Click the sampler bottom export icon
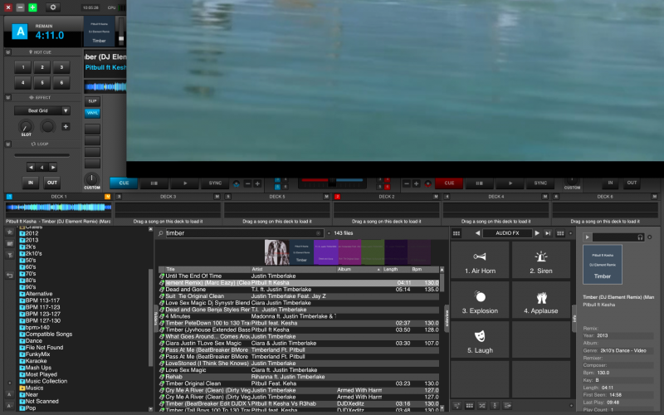Image resolution: width=664 pixels, height=415 pixels. pos(507,405)
